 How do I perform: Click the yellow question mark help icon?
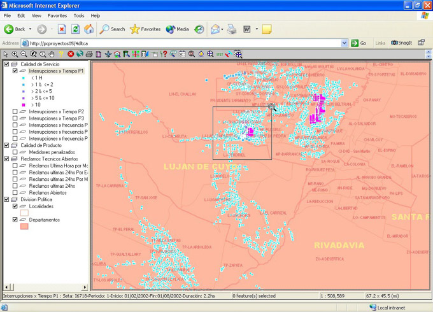click(x=62, y=55)
